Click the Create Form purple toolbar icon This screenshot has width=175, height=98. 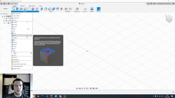33,9
